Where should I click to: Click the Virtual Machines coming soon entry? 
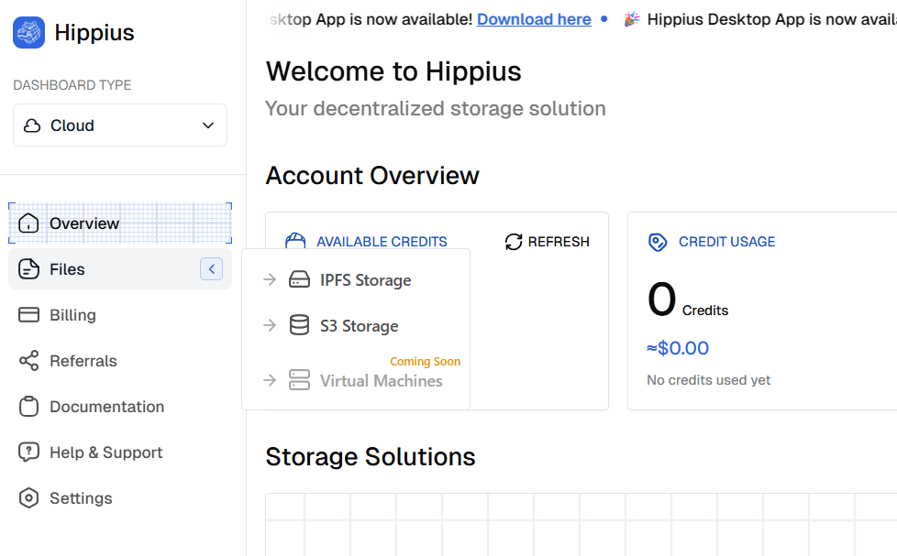tap(381, 381)
